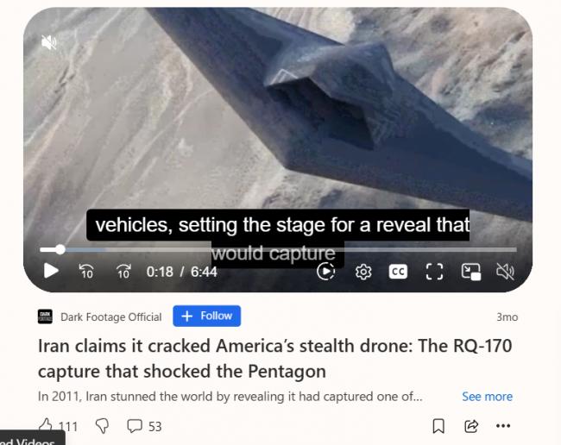Toggle closed captions CC button
561x445 pixels.
click(x=398, y=272)
